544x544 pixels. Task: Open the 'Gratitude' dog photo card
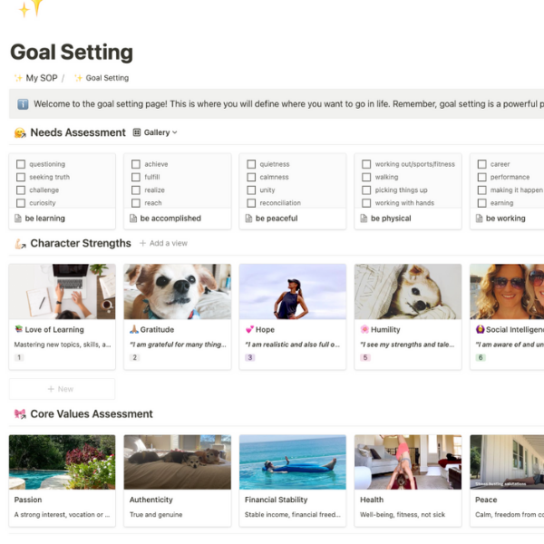pos(177,291)
